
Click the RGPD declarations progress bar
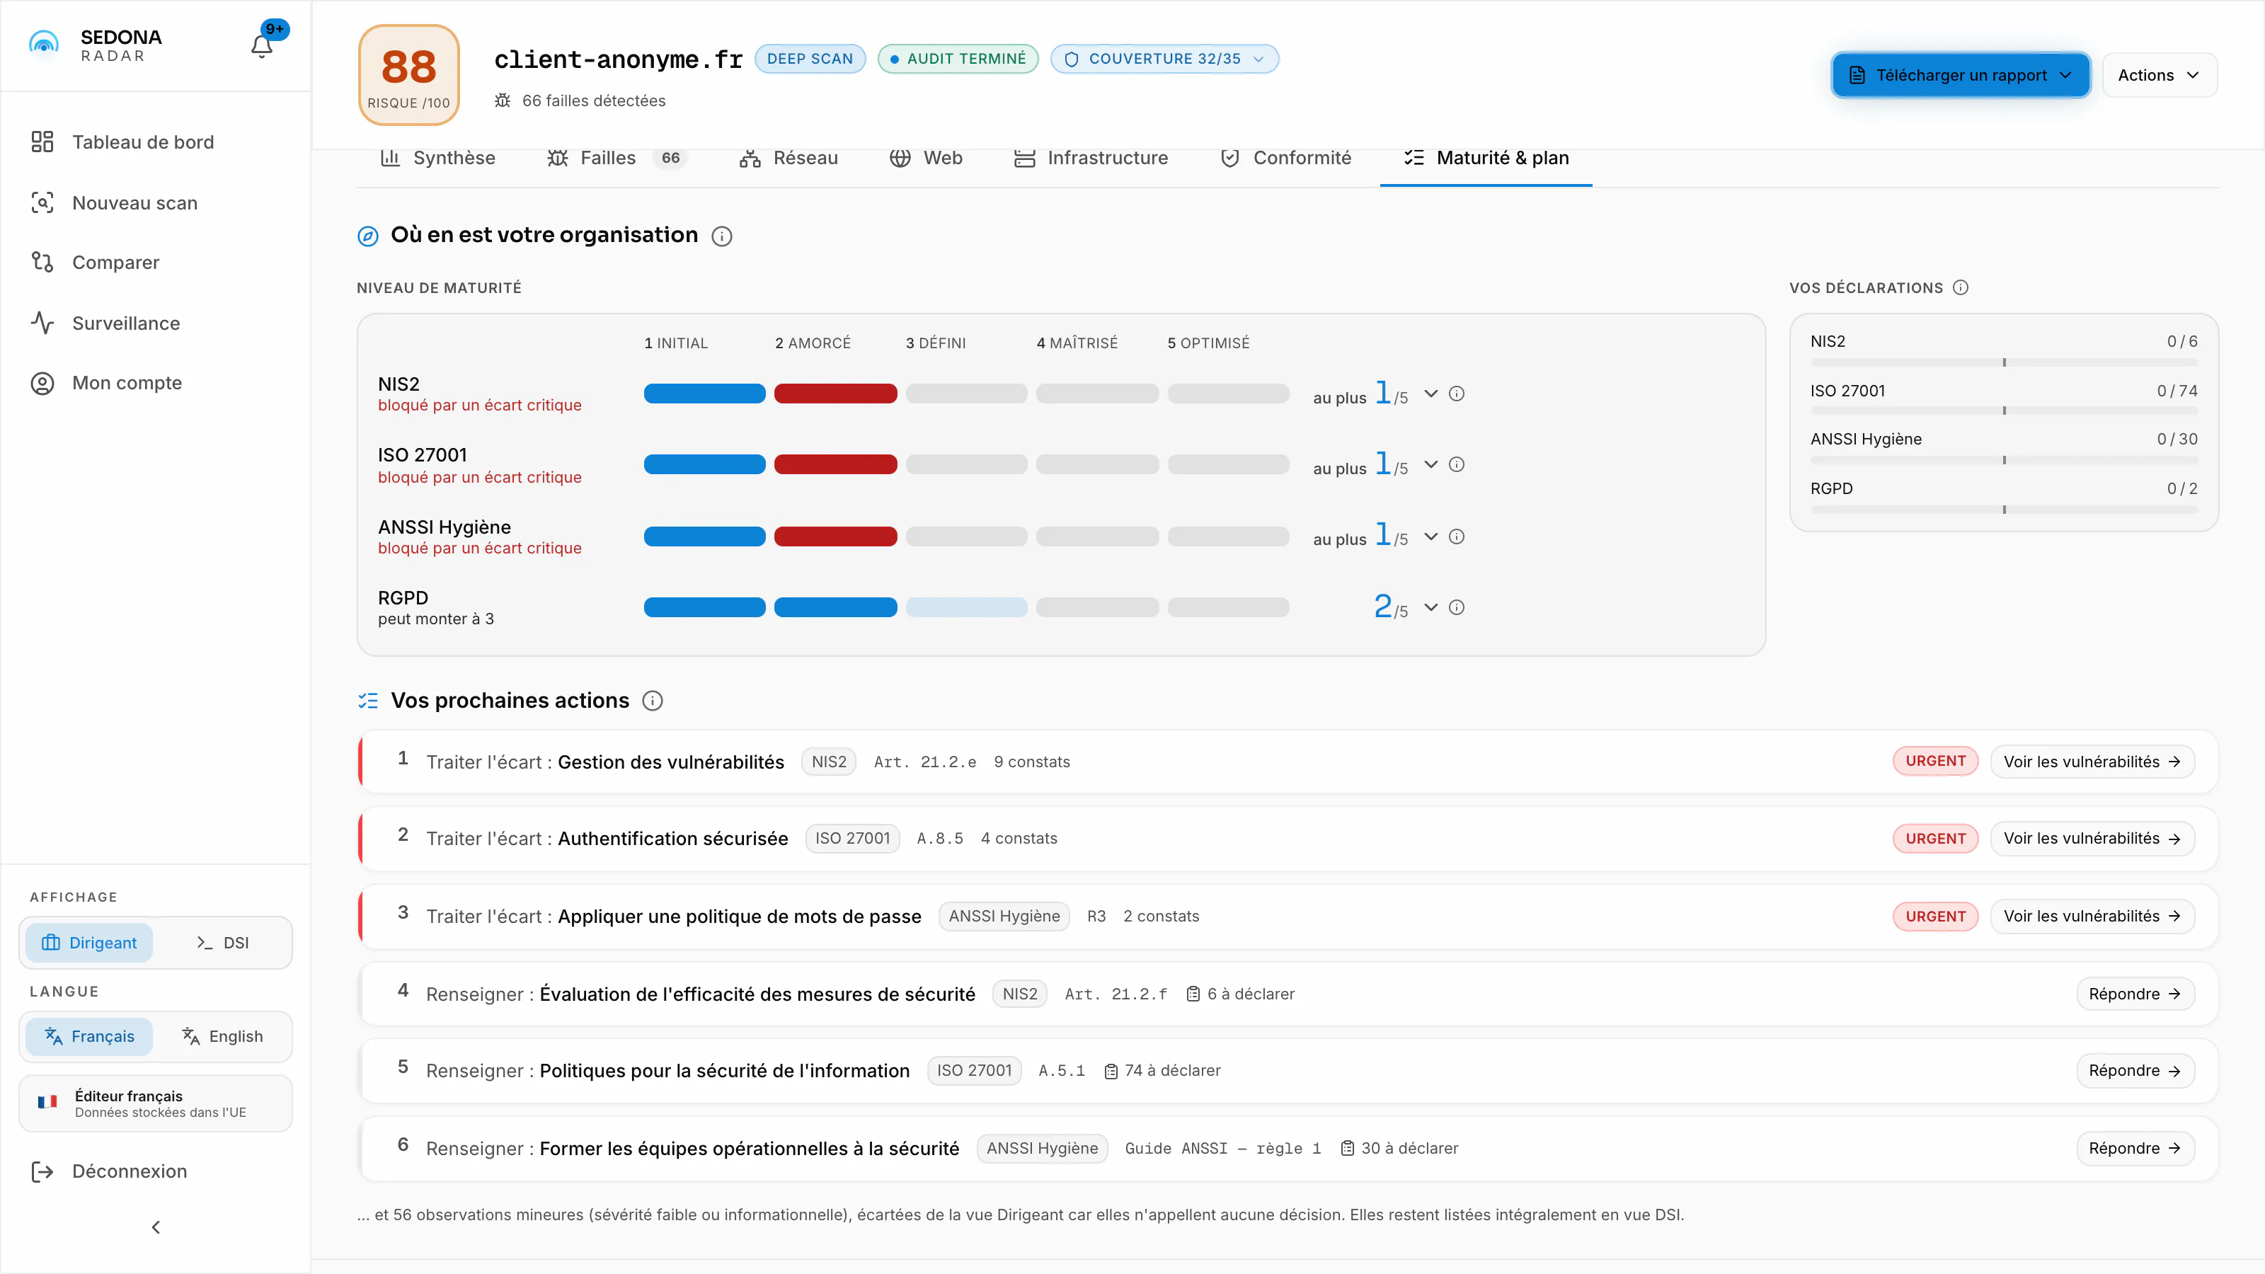click(2004, 510)
